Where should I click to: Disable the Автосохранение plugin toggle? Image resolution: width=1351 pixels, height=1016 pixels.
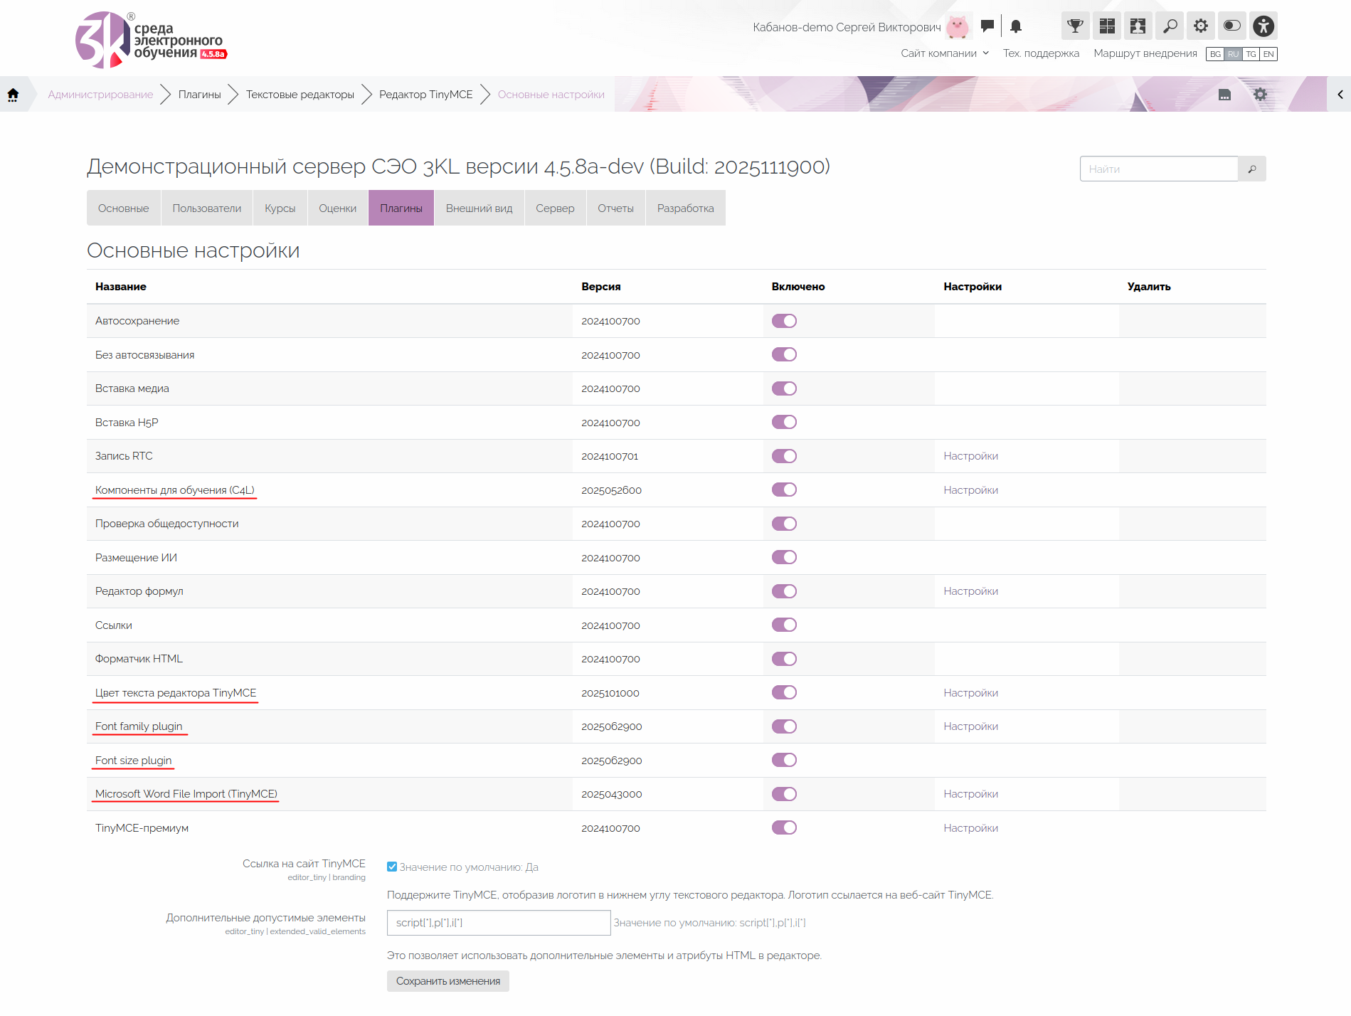coord(784,321)
